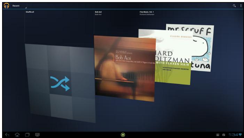Open the recent apps button
Viewport: 244px width, 138px height.
pyautogui.click(x=27, y=135)
